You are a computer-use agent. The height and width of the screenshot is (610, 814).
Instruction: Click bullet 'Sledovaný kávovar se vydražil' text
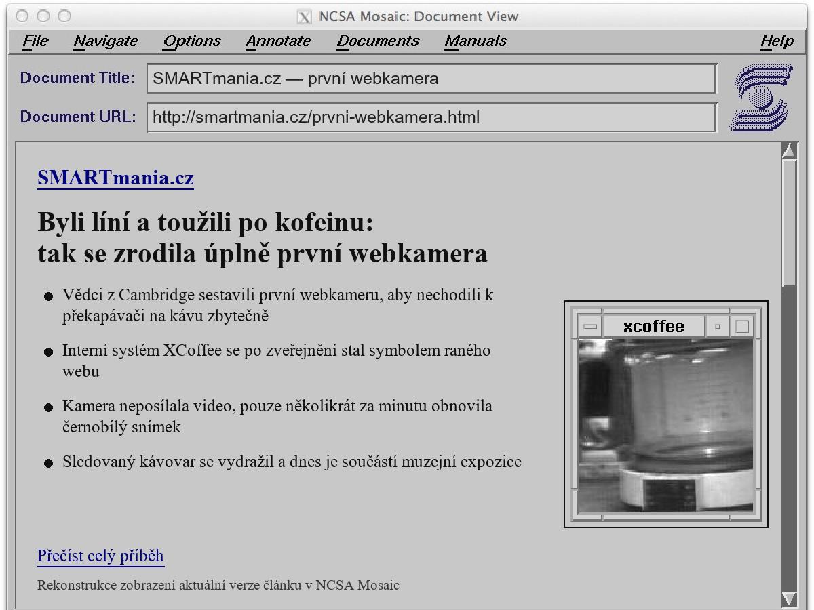coord(292,462)
